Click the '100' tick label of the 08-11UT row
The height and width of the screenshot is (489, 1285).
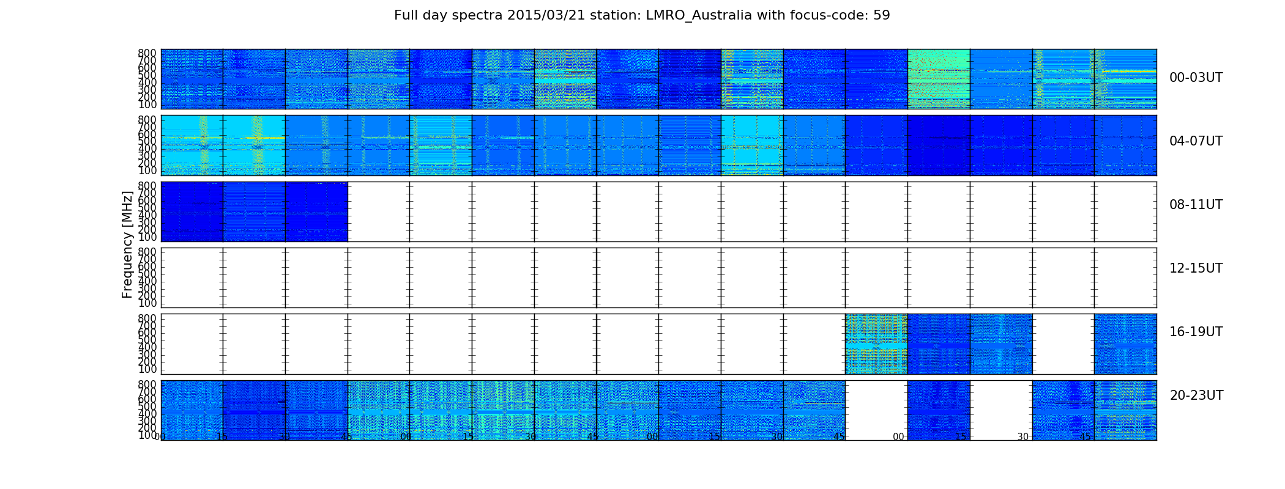pyautogui.click(x=147, y=237)
